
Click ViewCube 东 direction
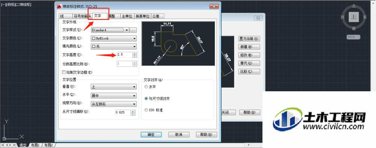click(x=365, y=18)
